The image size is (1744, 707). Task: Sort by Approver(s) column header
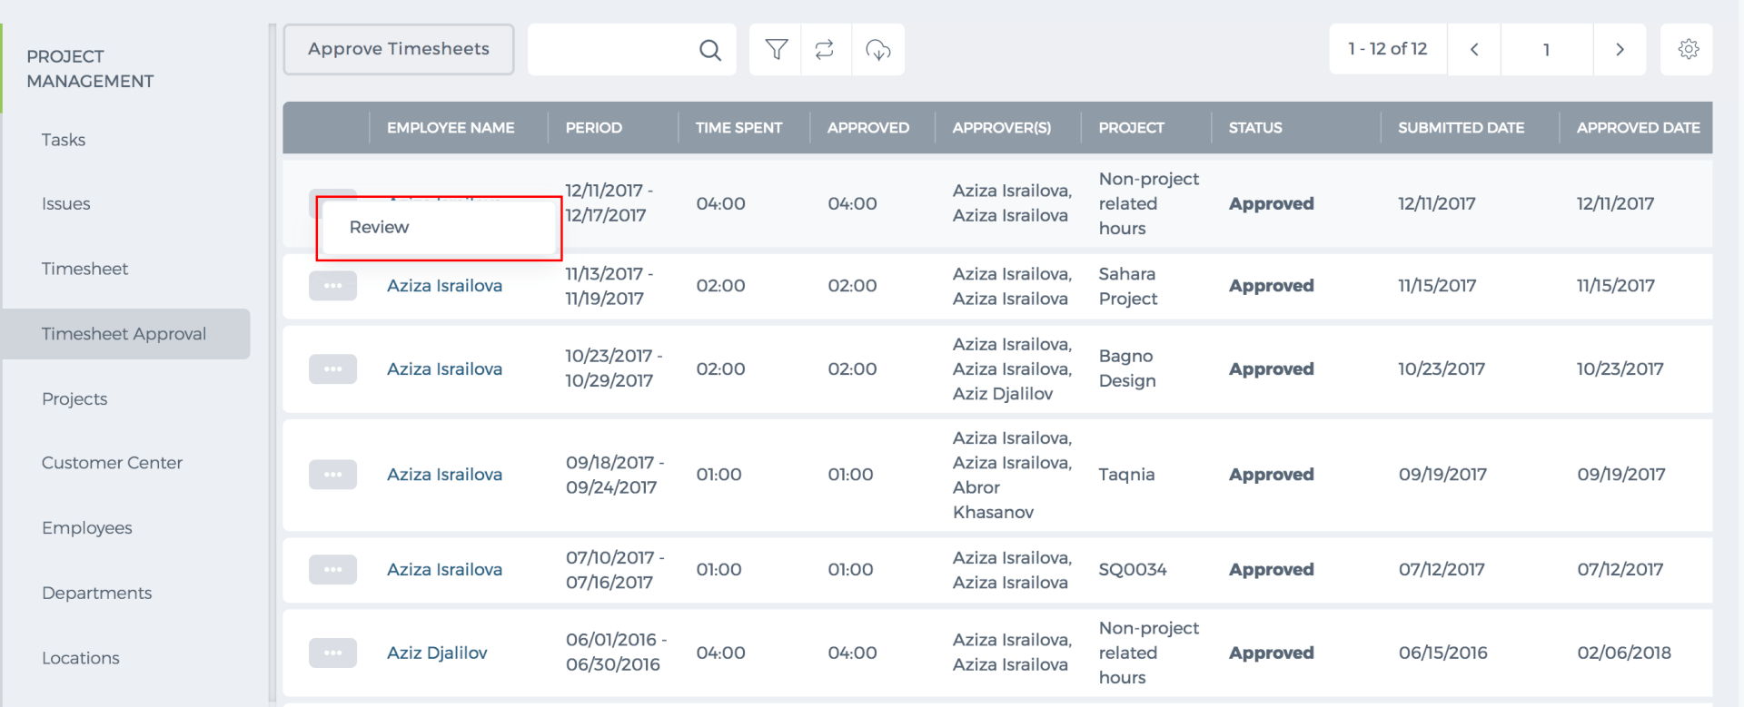pyautogui.click(x=1002, y=128)
